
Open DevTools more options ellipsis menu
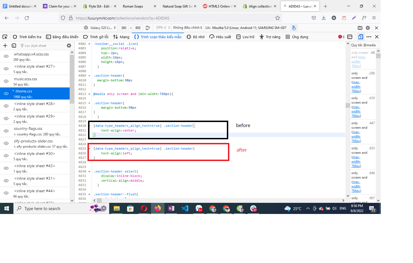369,37
